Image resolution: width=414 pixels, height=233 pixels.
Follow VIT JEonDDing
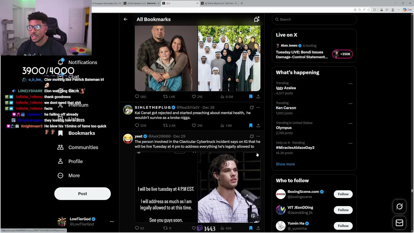pyautogui.click(x=343, y=210)
